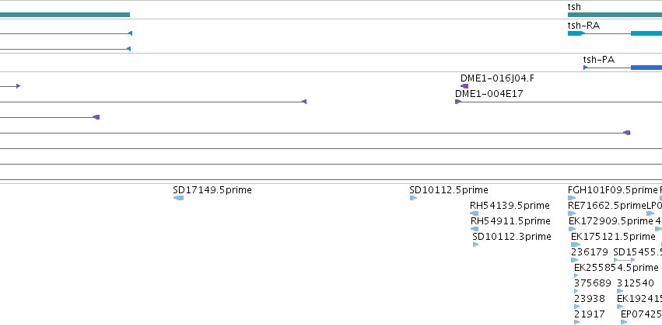The image size is (662, 326).
Task: Select the tsh-RA transcript label
Action: [583, 26]
